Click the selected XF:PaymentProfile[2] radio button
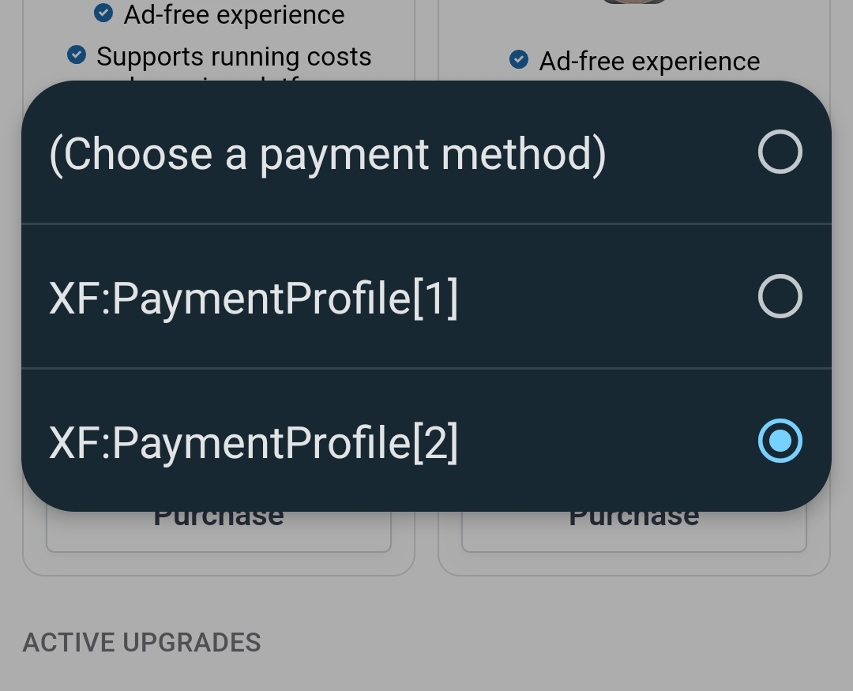The height and width of the screenshot is (691, 853). pyautogui.click(x=780, y=441)
